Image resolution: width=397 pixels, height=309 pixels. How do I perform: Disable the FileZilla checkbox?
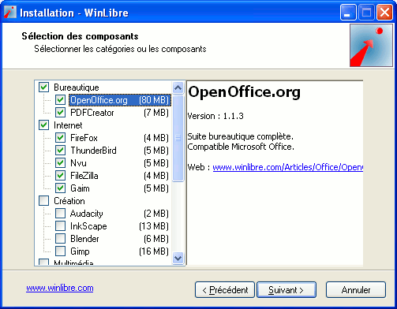pyautogui.click(x=60, y=176)
